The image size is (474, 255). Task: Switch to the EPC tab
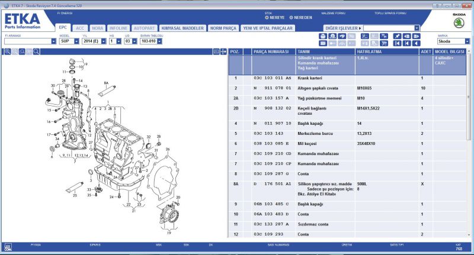63,27
